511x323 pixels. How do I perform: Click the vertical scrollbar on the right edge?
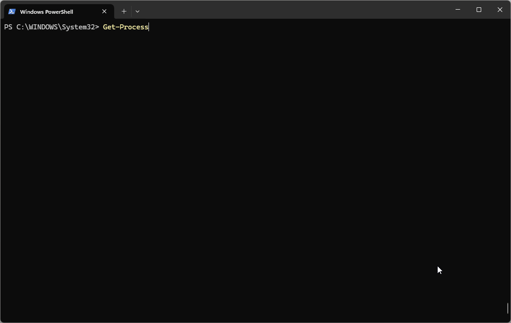508,308
